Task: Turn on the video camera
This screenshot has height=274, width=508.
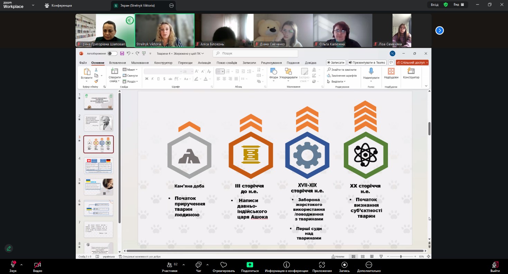Action: tap(37, 265)
